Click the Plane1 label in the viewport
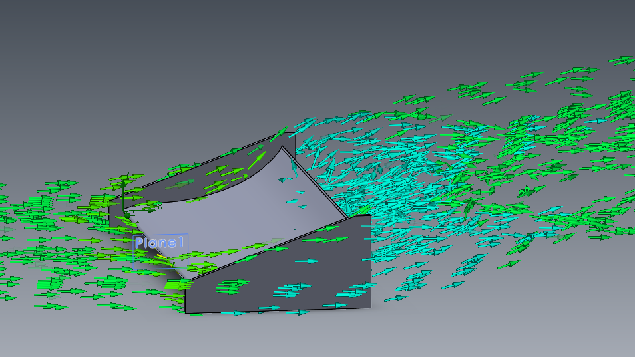This screenshot has width=635, height=357. [160, 243]
